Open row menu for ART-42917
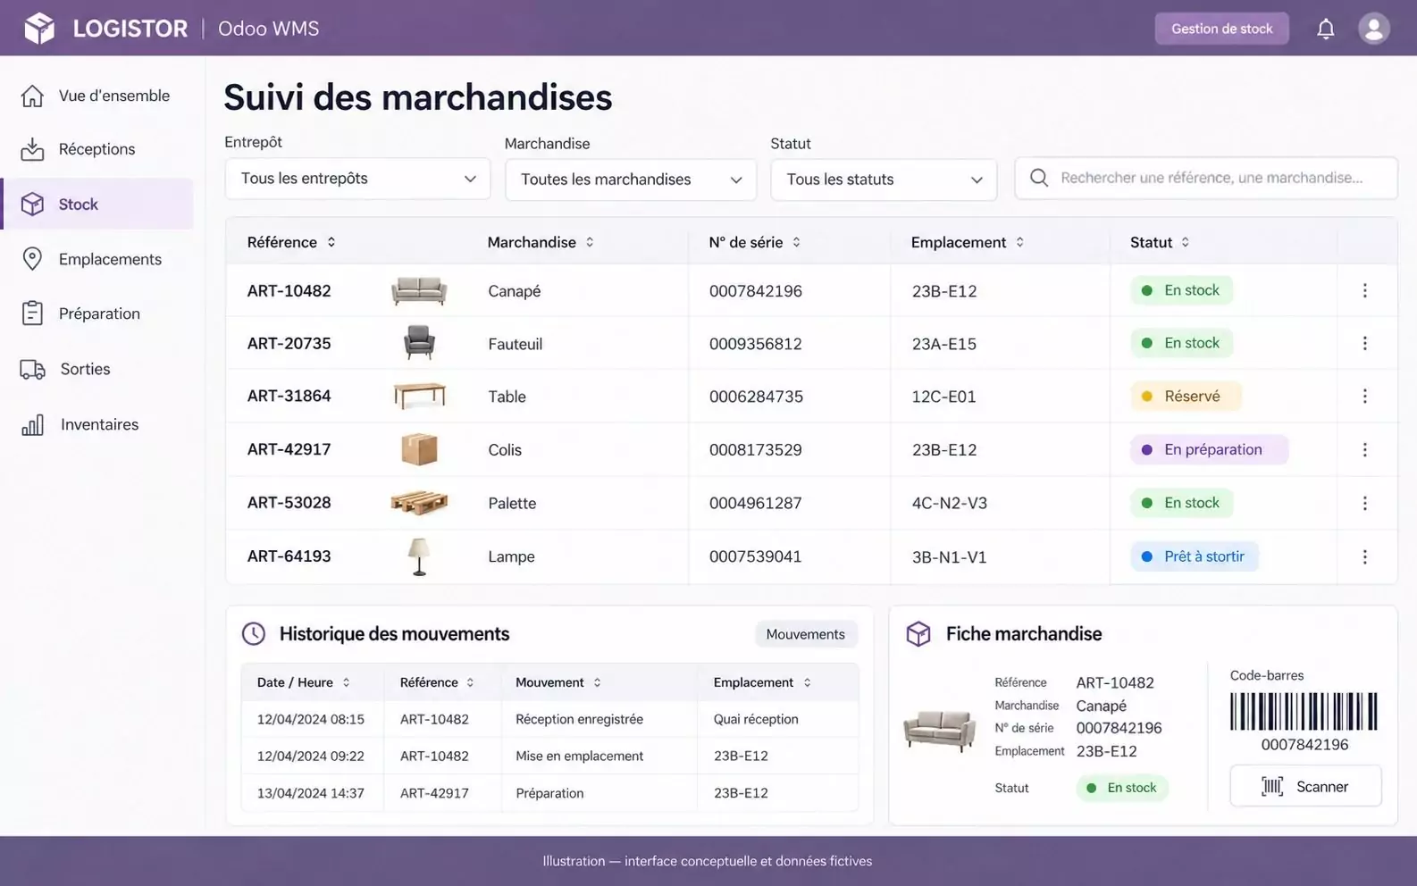Screen dimensions: 1417x886 coord(1364,449)
